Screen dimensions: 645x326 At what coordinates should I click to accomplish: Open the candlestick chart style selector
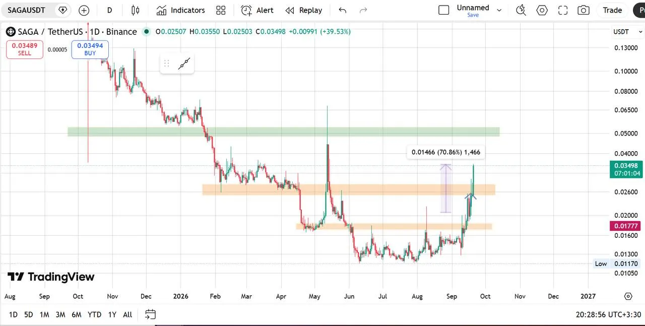coord(135,10)
